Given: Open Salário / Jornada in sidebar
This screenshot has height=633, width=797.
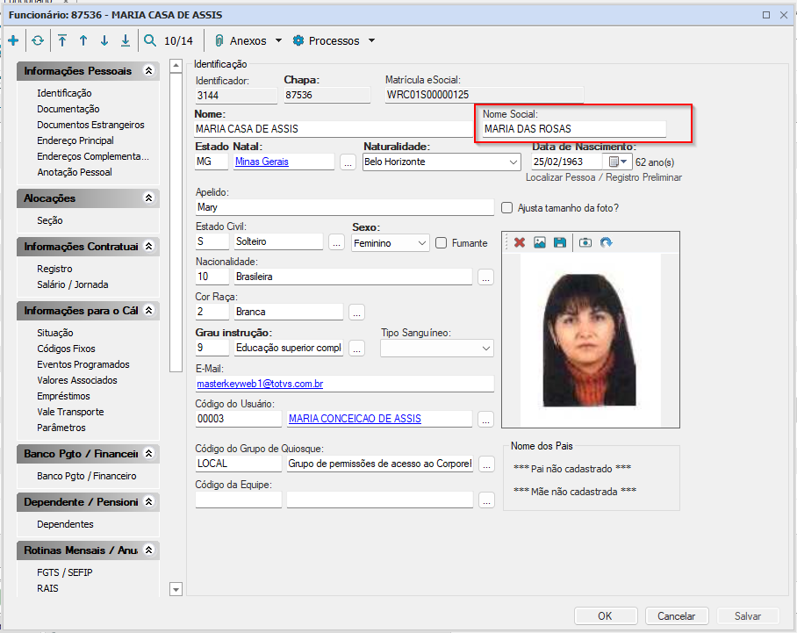Looking at the screenshot, I should pyautogui.click(x=72, y=284).
